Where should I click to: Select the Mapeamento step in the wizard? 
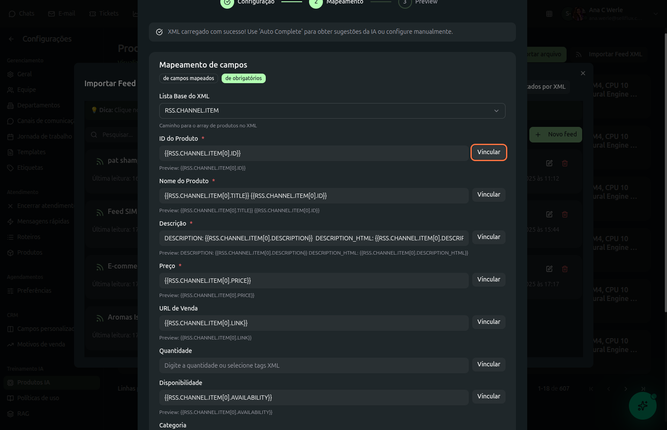pyautogui.click(x=316, y=2)
